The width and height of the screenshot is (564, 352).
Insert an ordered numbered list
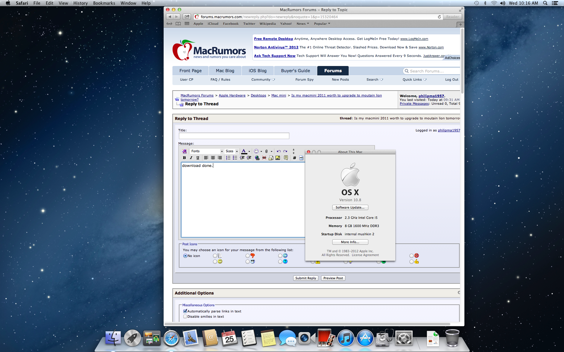228,158
